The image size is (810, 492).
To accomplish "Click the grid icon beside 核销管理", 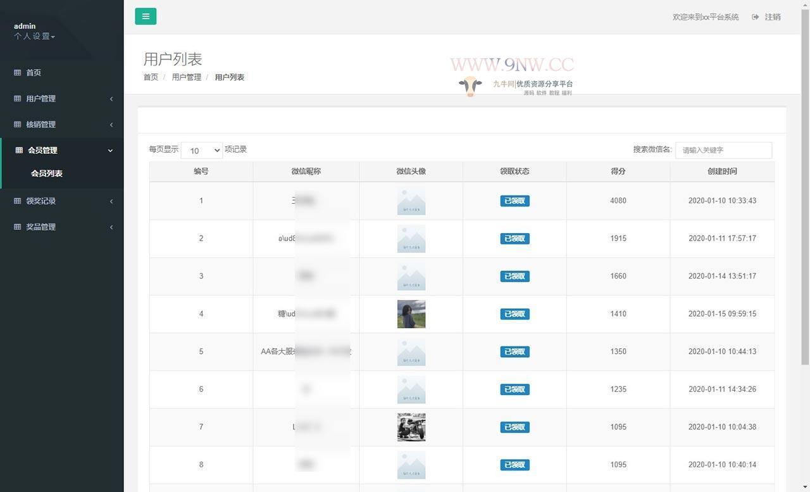I will pos(17,125).
